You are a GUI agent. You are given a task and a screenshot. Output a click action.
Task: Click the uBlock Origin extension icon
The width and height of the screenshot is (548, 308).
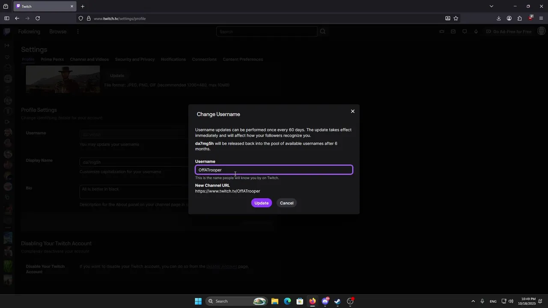[x=530, y=18]
